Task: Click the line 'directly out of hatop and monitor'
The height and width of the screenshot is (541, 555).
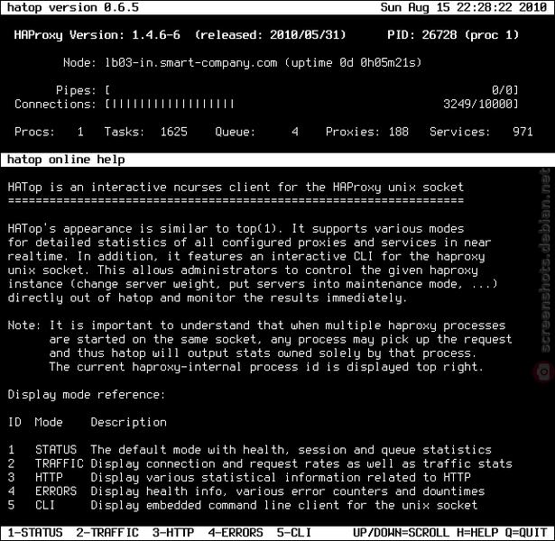Action: click(x=208, y=298)
